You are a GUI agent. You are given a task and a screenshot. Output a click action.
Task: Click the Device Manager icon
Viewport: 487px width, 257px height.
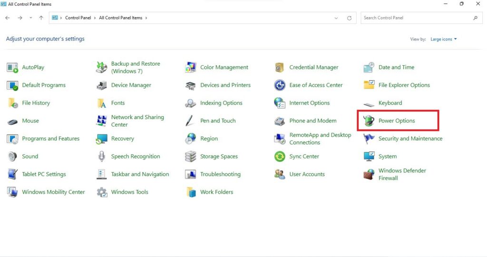tap(102, 85)
